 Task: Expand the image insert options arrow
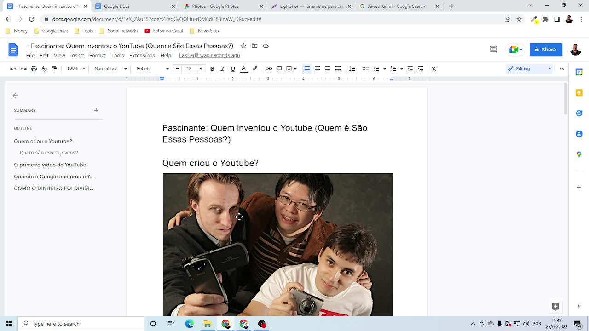pyautogui.click(x=295, y=69)
